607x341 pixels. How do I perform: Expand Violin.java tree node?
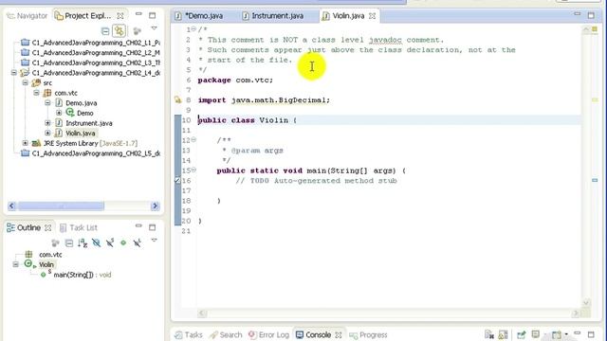click(47, 133)
